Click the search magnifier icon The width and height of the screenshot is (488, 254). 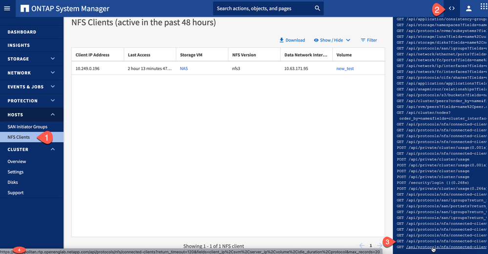point(318,8)
